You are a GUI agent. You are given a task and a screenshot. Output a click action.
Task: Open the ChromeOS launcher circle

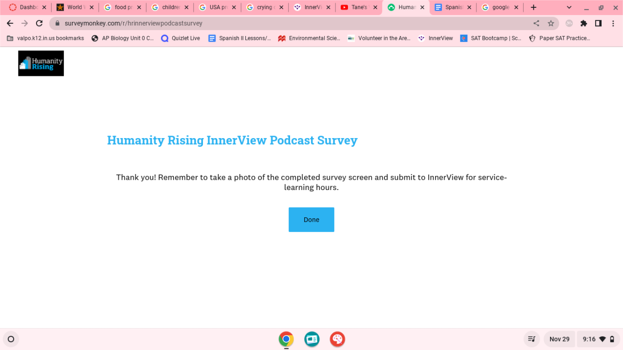[x=11, y=339]
